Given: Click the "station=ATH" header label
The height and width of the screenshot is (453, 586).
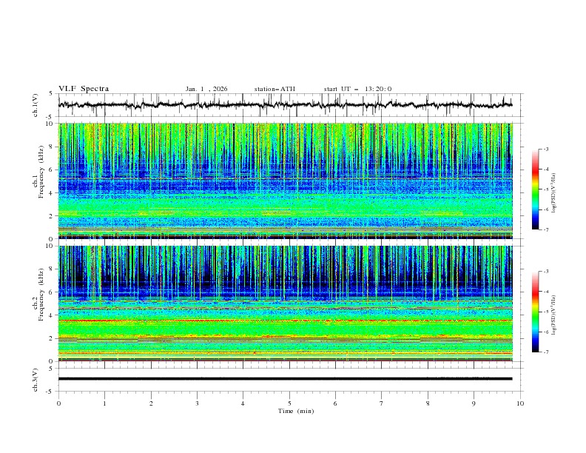Looking at the screenshot, I should [275, 89].
